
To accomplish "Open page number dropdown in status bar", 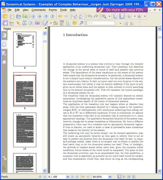I will 68,177.
